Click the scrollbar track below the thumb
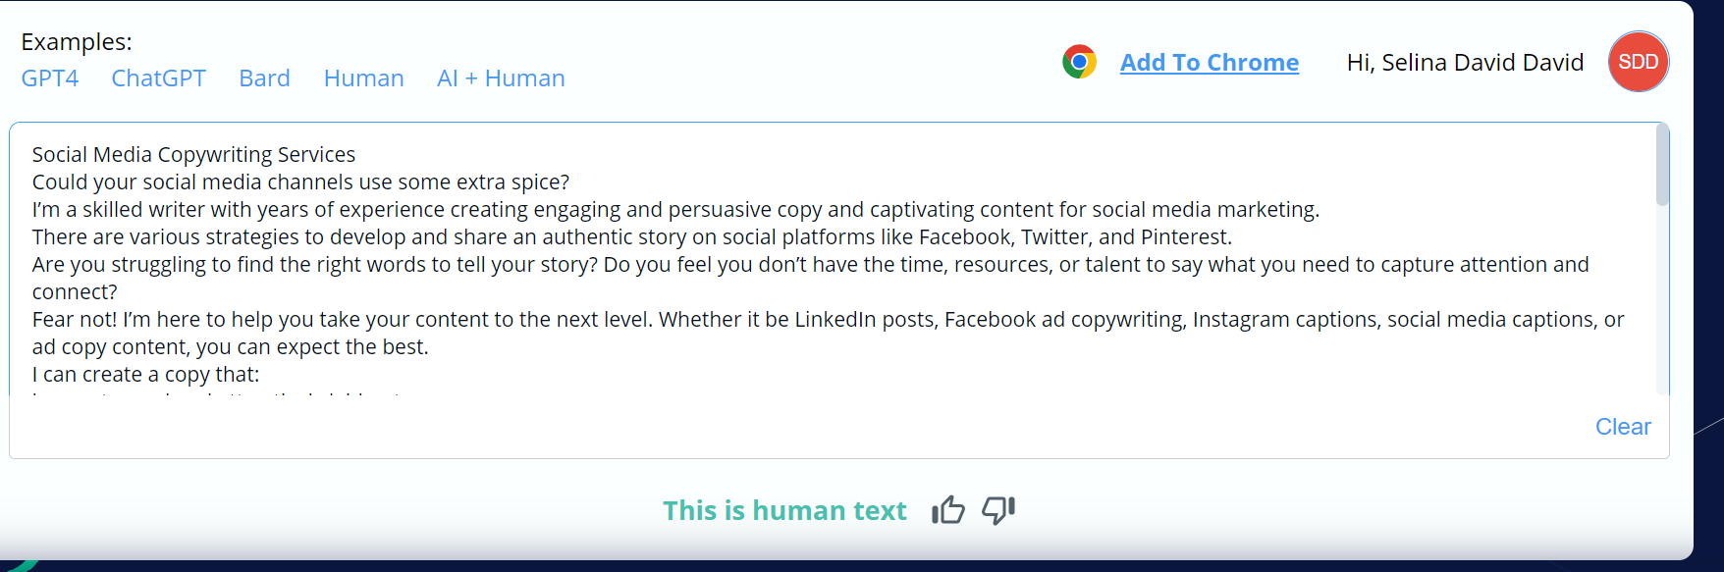The height and width of the screenshot is (572, 1724). click(1662, 299)
